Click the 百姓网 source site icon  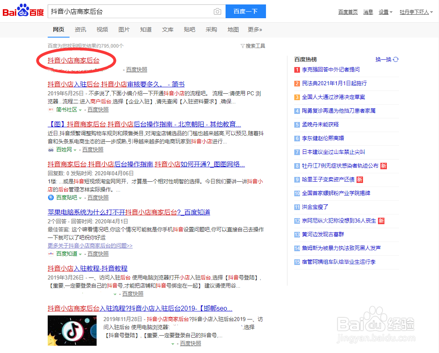point(50,149)
